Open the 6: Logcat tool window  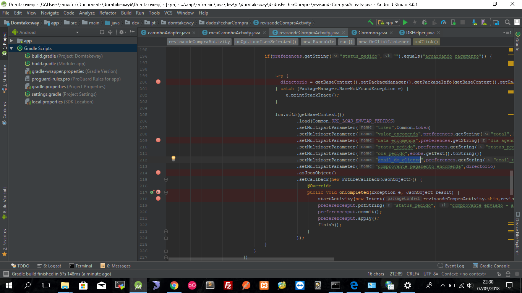[49, 266]
